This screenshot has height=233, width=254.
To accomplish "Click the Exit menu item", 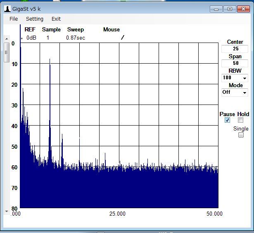I will pyautogui.click(x=56, y=19).
